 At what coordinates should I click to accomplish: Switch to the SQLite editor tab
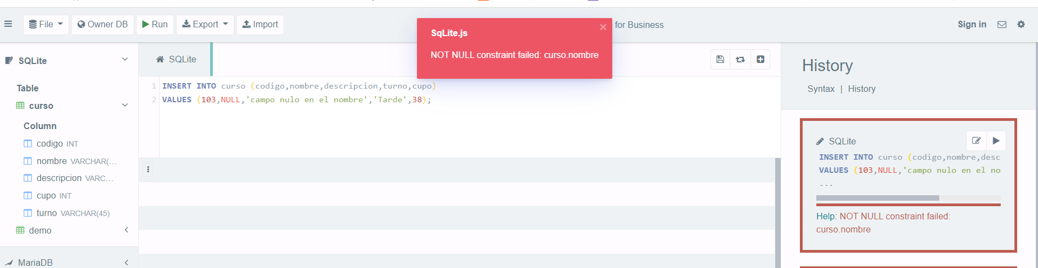point(176,59)
